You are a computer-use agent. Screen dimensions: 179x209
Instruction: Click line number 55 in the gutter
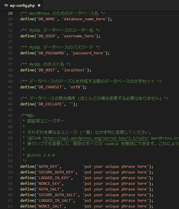click(x=10, y=167)
